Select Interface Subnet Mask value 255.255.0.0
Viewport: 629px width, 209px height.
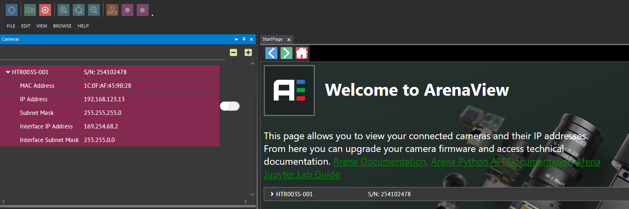click(x=99, y=140)
